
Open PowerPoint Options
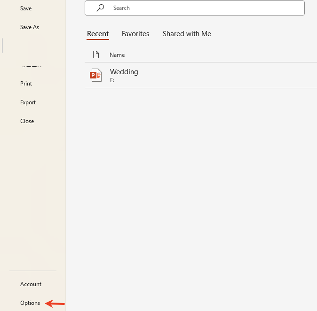30,303
